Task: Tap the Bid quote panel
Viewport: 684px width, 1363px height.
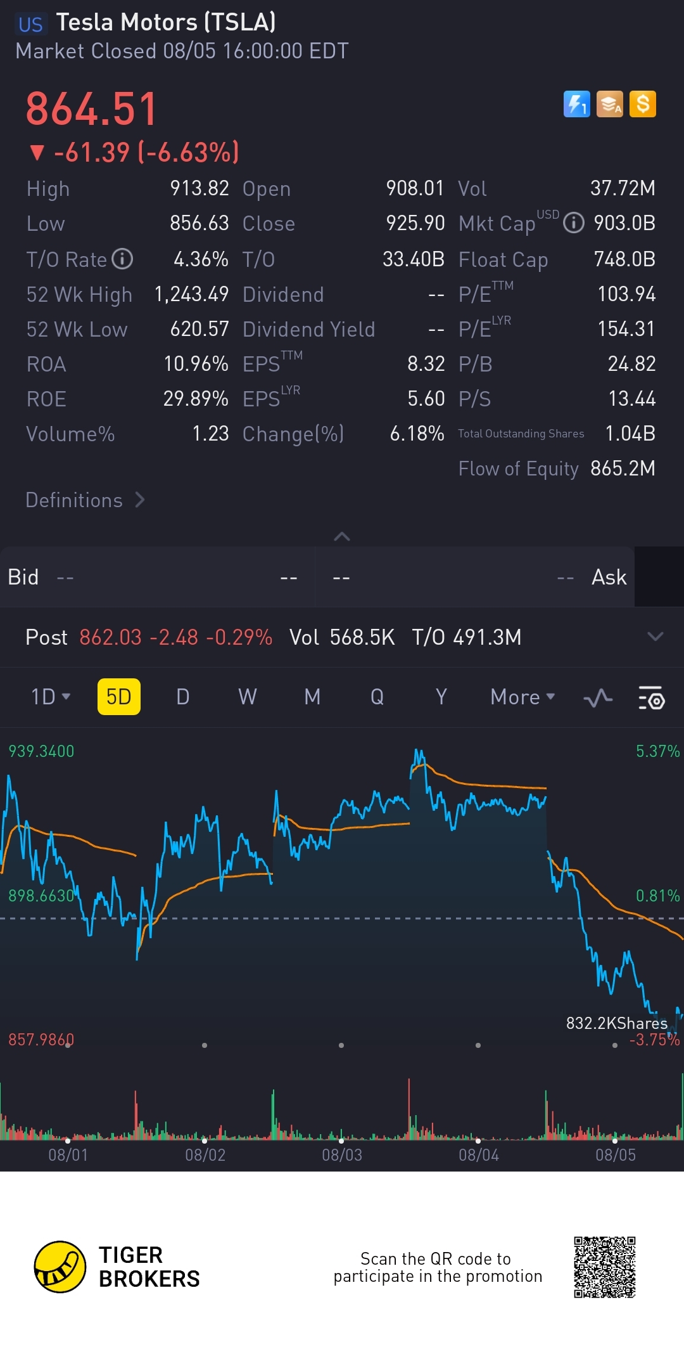Action: (157, 577)
